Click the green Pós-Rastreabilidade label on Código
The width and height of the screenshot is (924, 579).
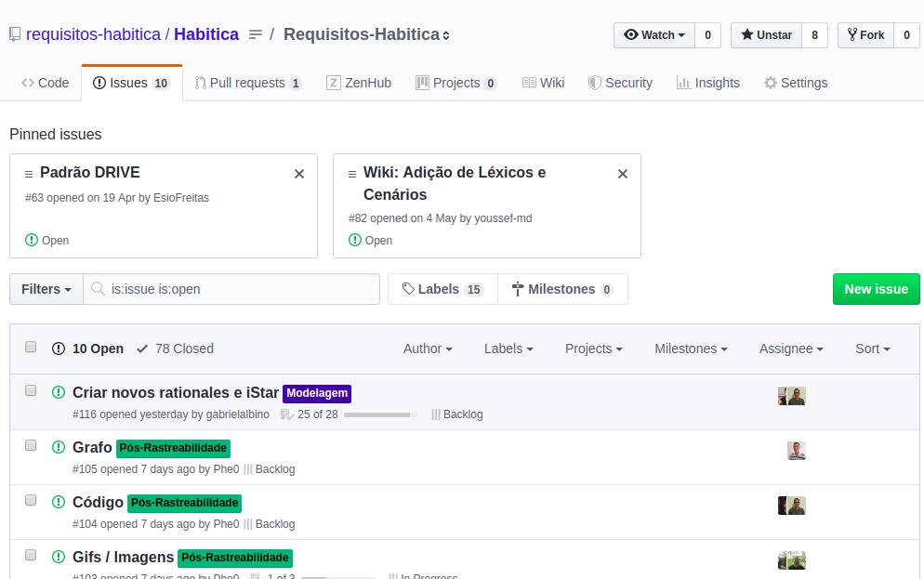(x=184, y=503)
